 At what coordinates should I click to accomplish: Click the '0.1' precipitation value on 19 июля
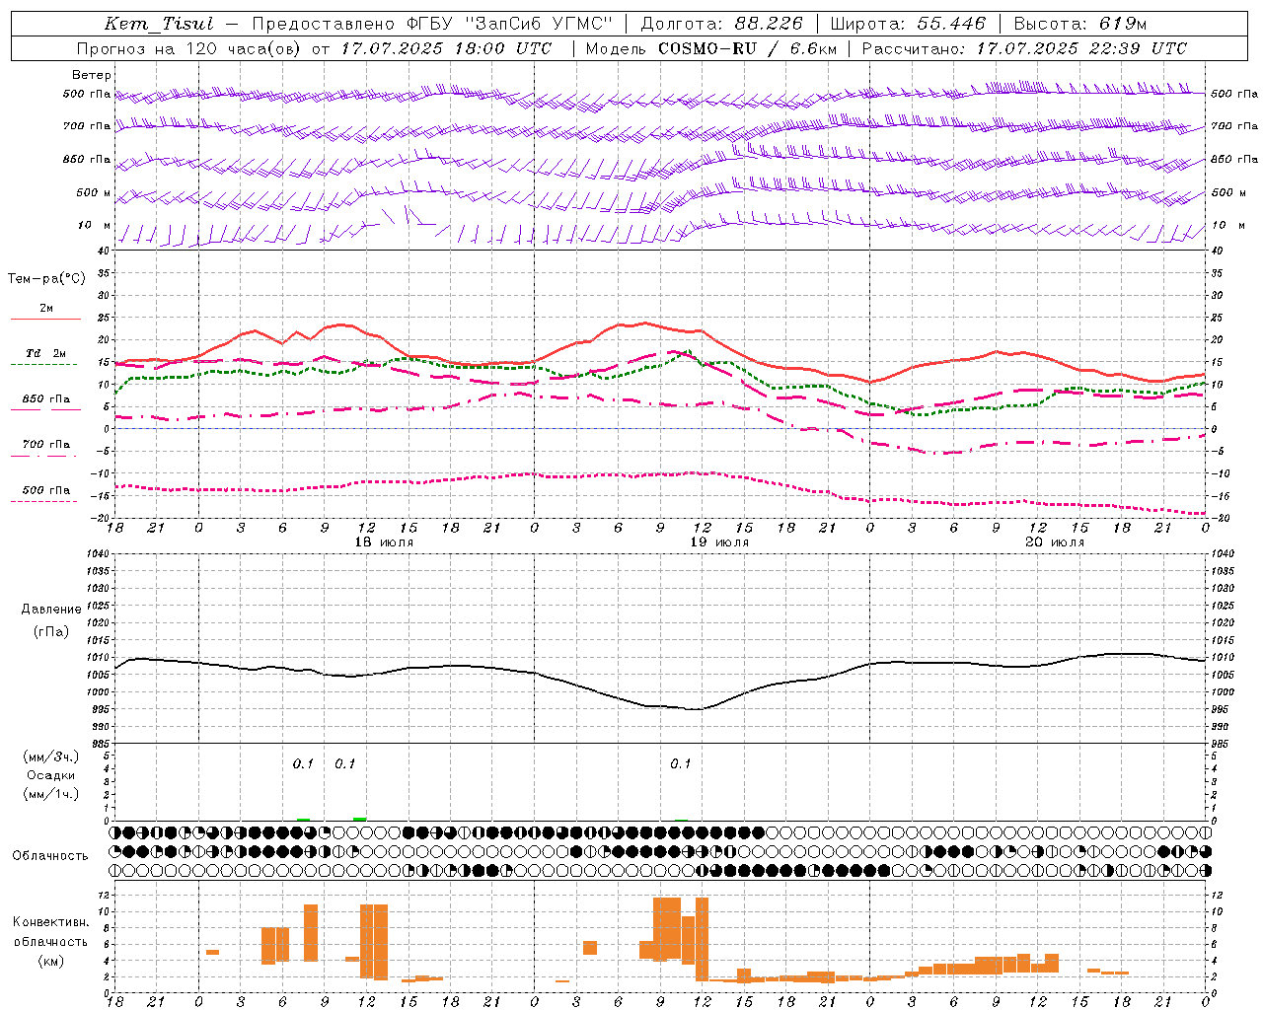click(x=681, y=764)
